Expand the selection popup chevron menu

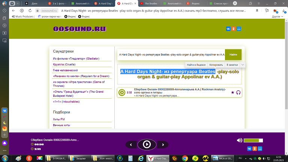tap(243, 65)
